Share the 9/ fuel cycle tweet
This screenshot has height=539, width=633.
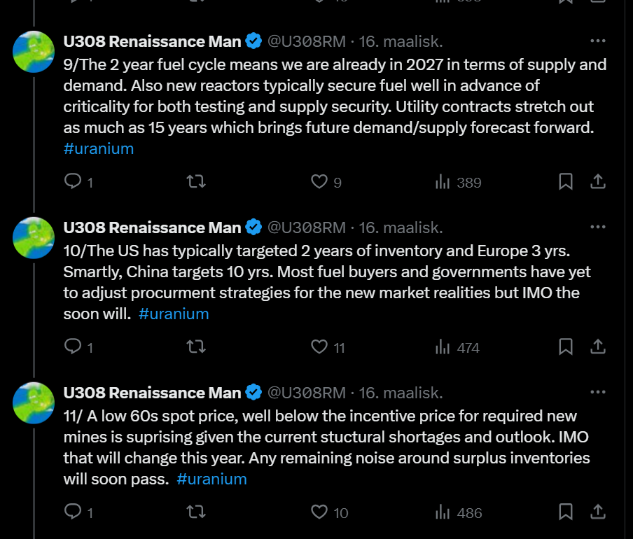(598, 181)
